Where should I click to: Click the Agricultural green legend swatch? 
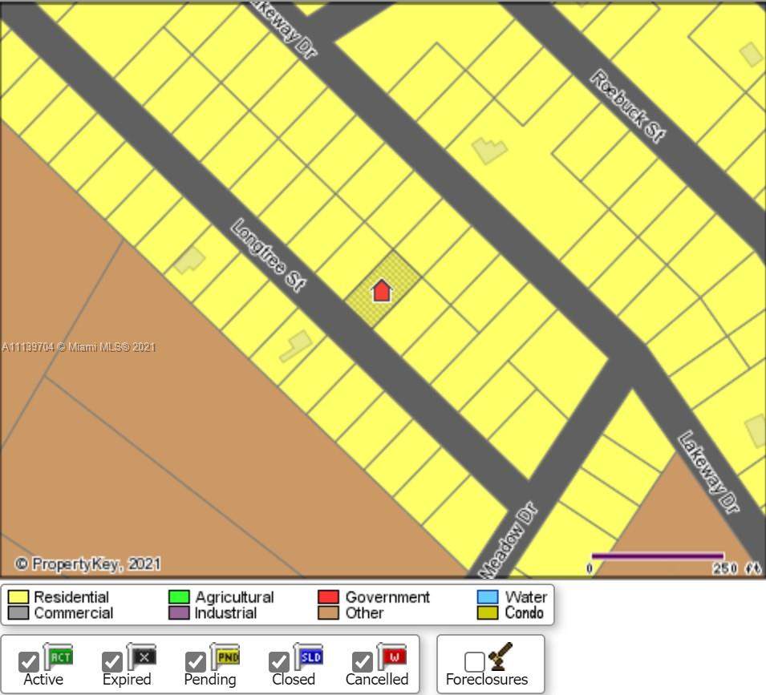coord(179,597)
